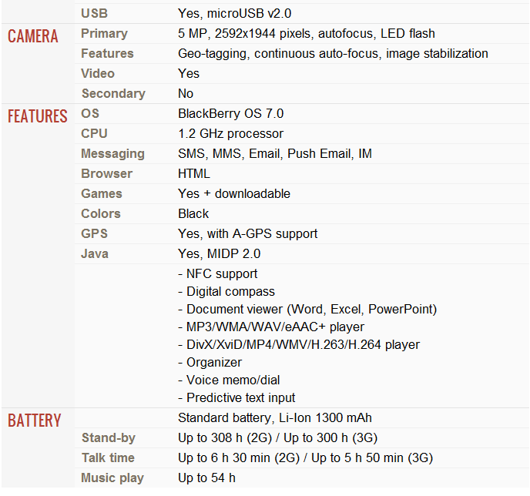Click the CAMERA section heading

(33, 36)
